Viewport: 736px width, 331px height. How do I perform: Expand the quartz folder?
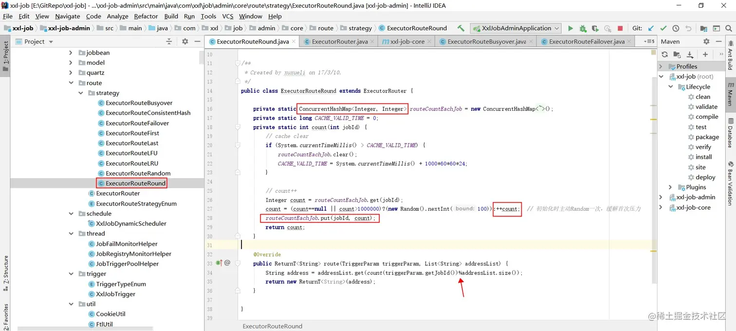coord(71,73)
